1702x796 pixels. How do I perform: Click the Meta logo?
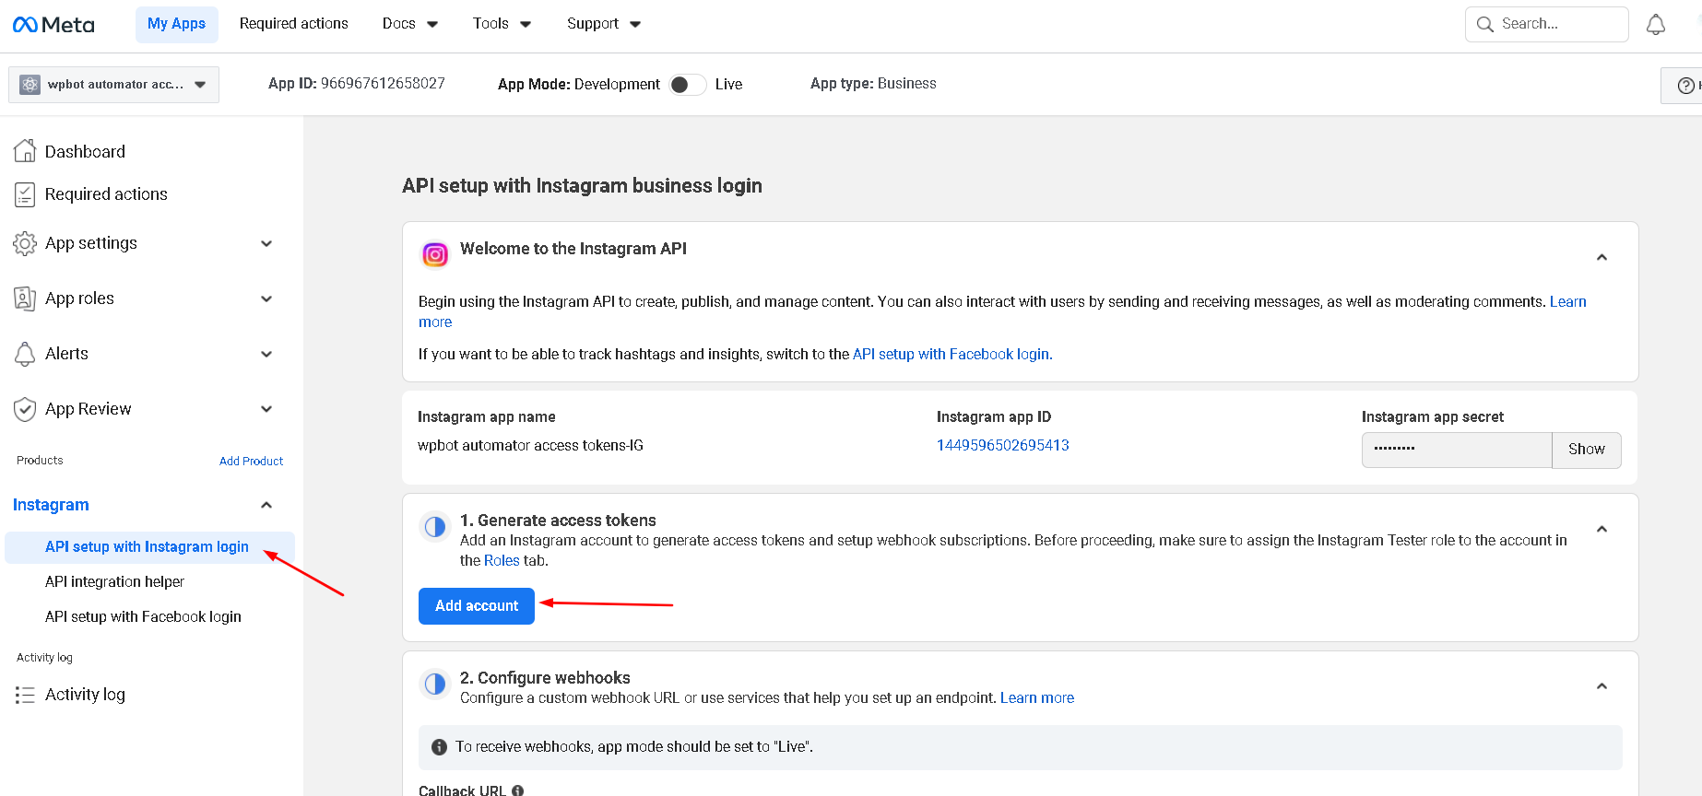[x=53, y=25]
